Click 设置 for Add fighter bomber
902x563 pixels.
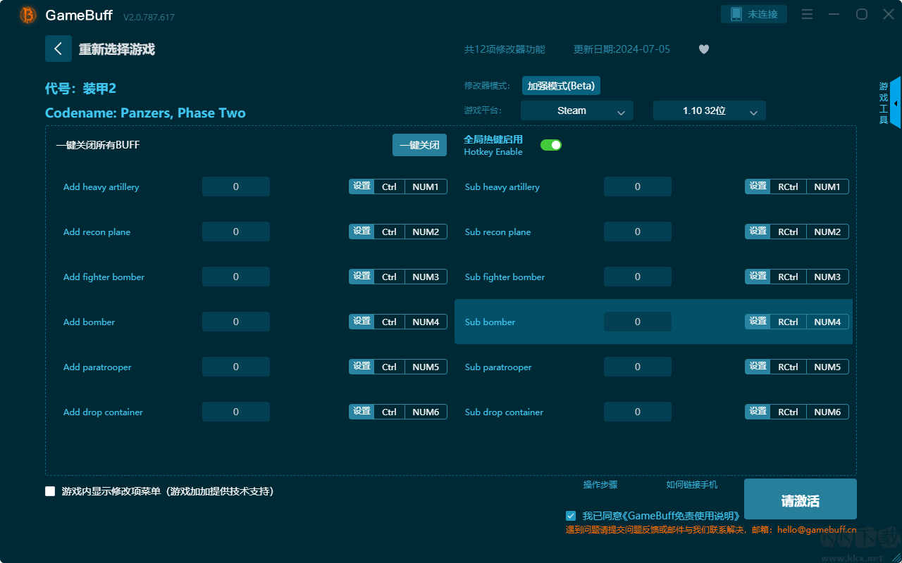click(x=362, y=277)
